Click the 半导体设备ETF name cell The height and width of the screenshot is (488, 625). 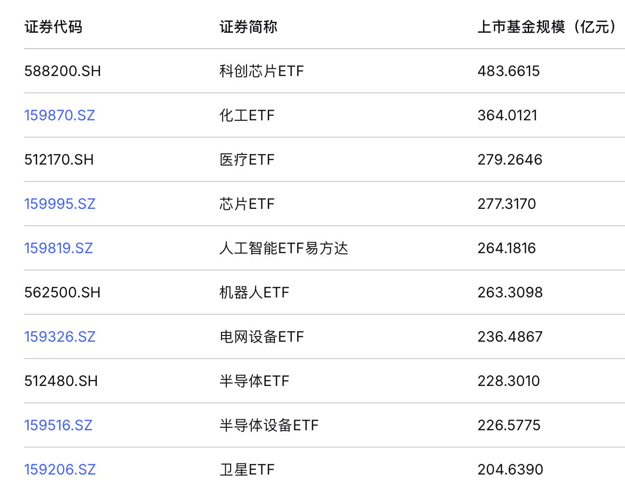tap(269, 425)
